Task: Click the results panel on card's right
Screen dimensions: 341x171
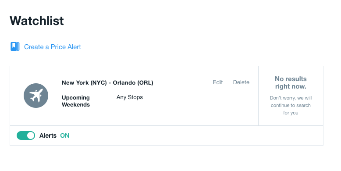Action: pyautogui.click(x=291, y=96)
